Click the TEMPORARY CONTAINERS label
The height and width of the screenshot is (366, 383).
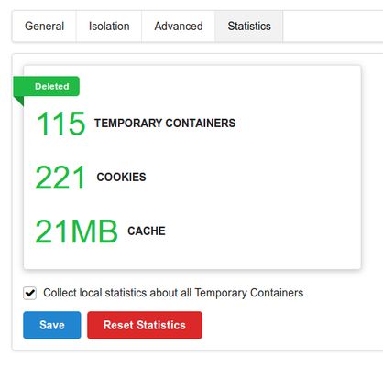point(165,124)
